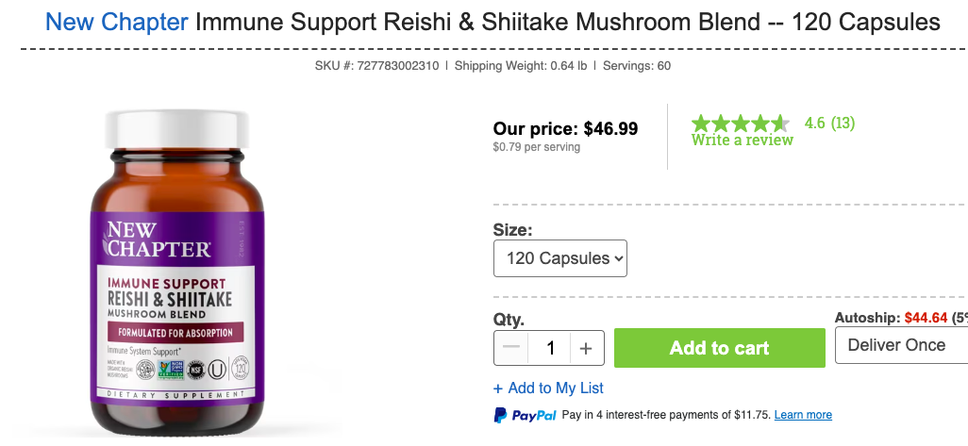Select the Add to My List link

548,388
